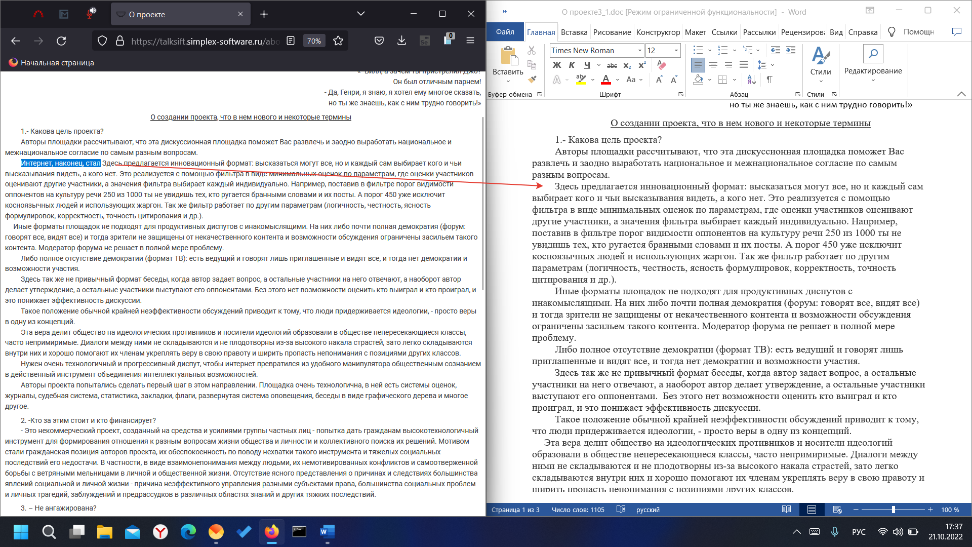Open the Вид ribbon tab
The height and width of the screenshot is (547, 972).
click(836, 32)
